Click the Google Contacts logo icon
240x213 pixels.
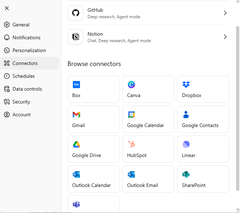(x=186, y=115)
